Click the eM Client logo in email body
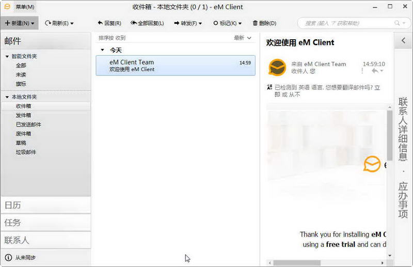The height and width of the screenshot is (267, 413). 372,164
